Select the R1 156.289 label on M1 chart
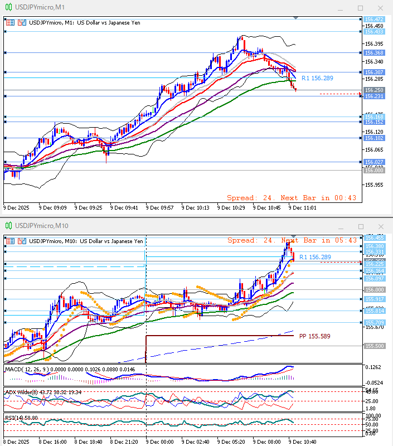 (x=317, y=78)
